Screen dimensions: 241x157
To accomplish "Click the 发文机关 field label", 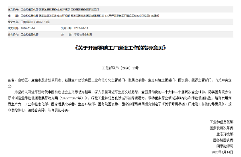I will coord(14,10).
